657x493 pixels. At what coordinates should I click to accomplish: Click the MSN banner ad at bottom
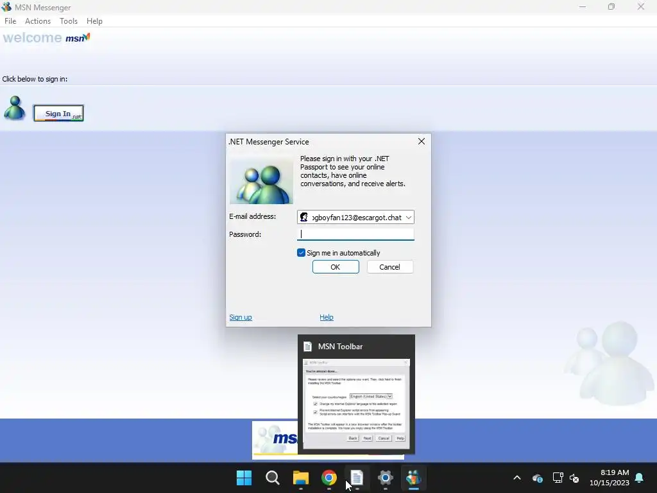coord(275,440)
